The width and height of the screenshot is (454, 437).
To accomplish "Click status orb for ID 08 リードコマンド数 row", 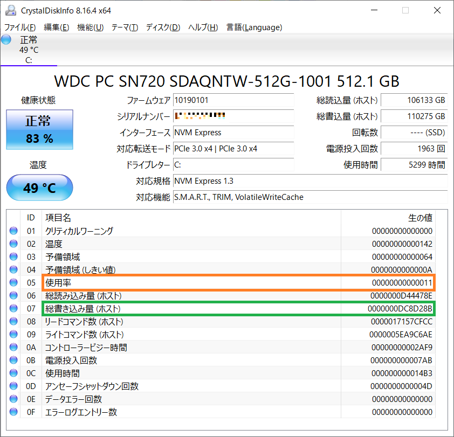I will (x=13, y=321).
